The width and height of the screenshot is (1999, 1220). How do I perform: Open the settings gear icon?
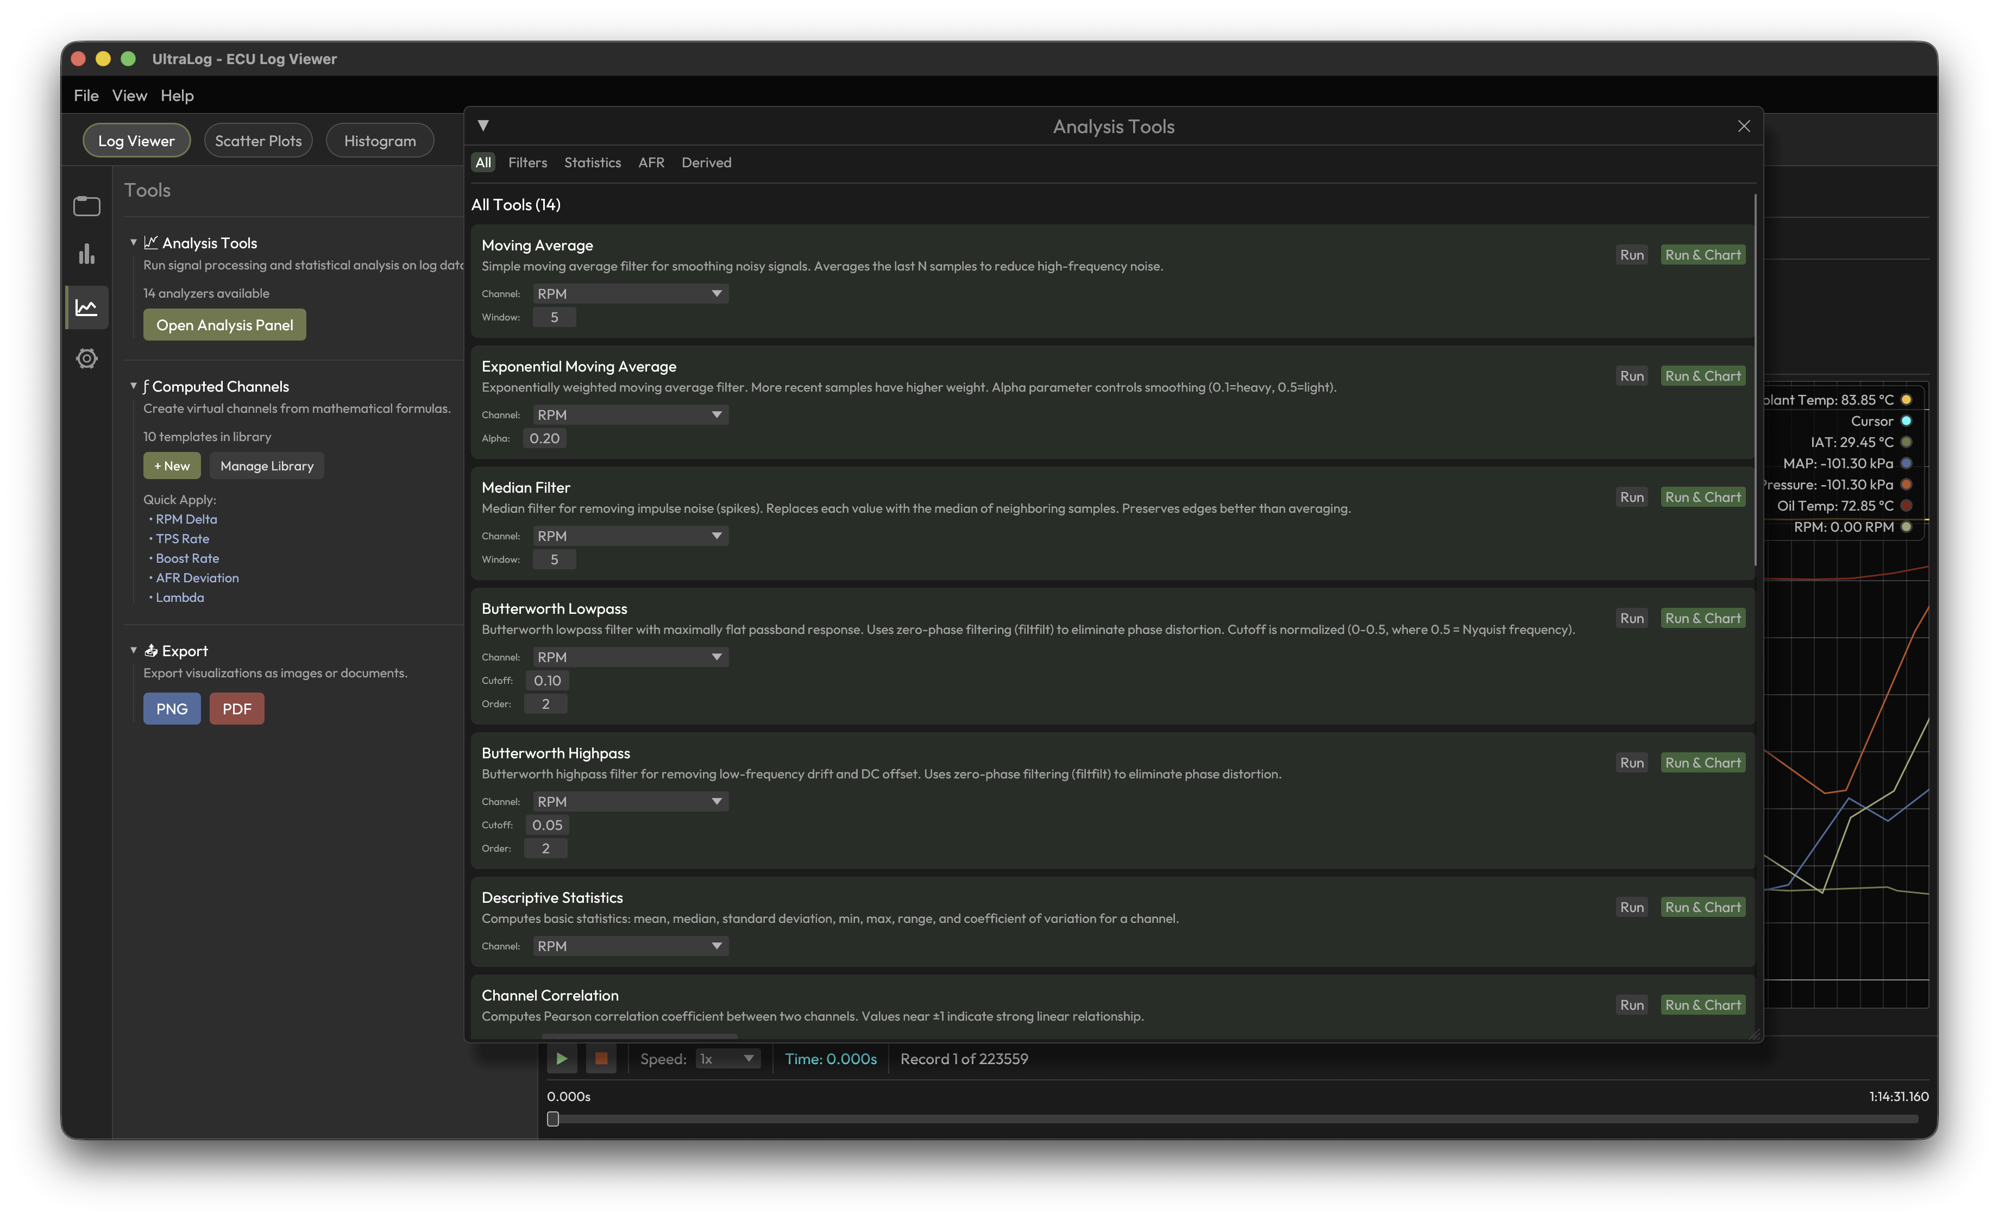86,358
